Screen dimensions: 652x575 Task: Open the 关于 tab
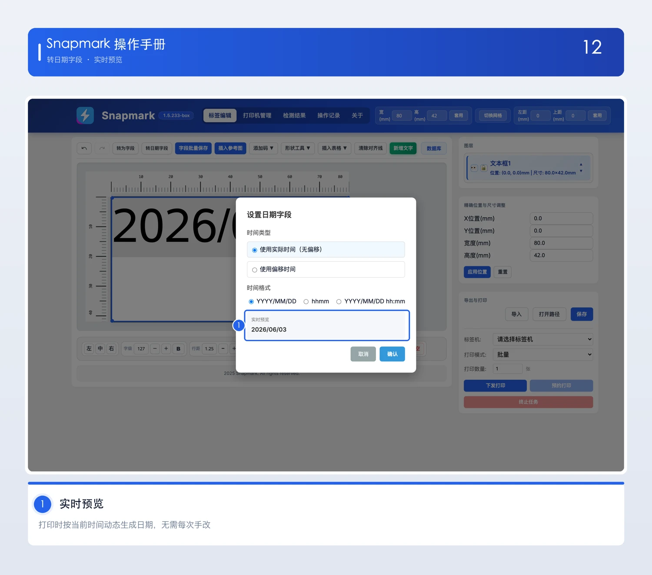357,116
